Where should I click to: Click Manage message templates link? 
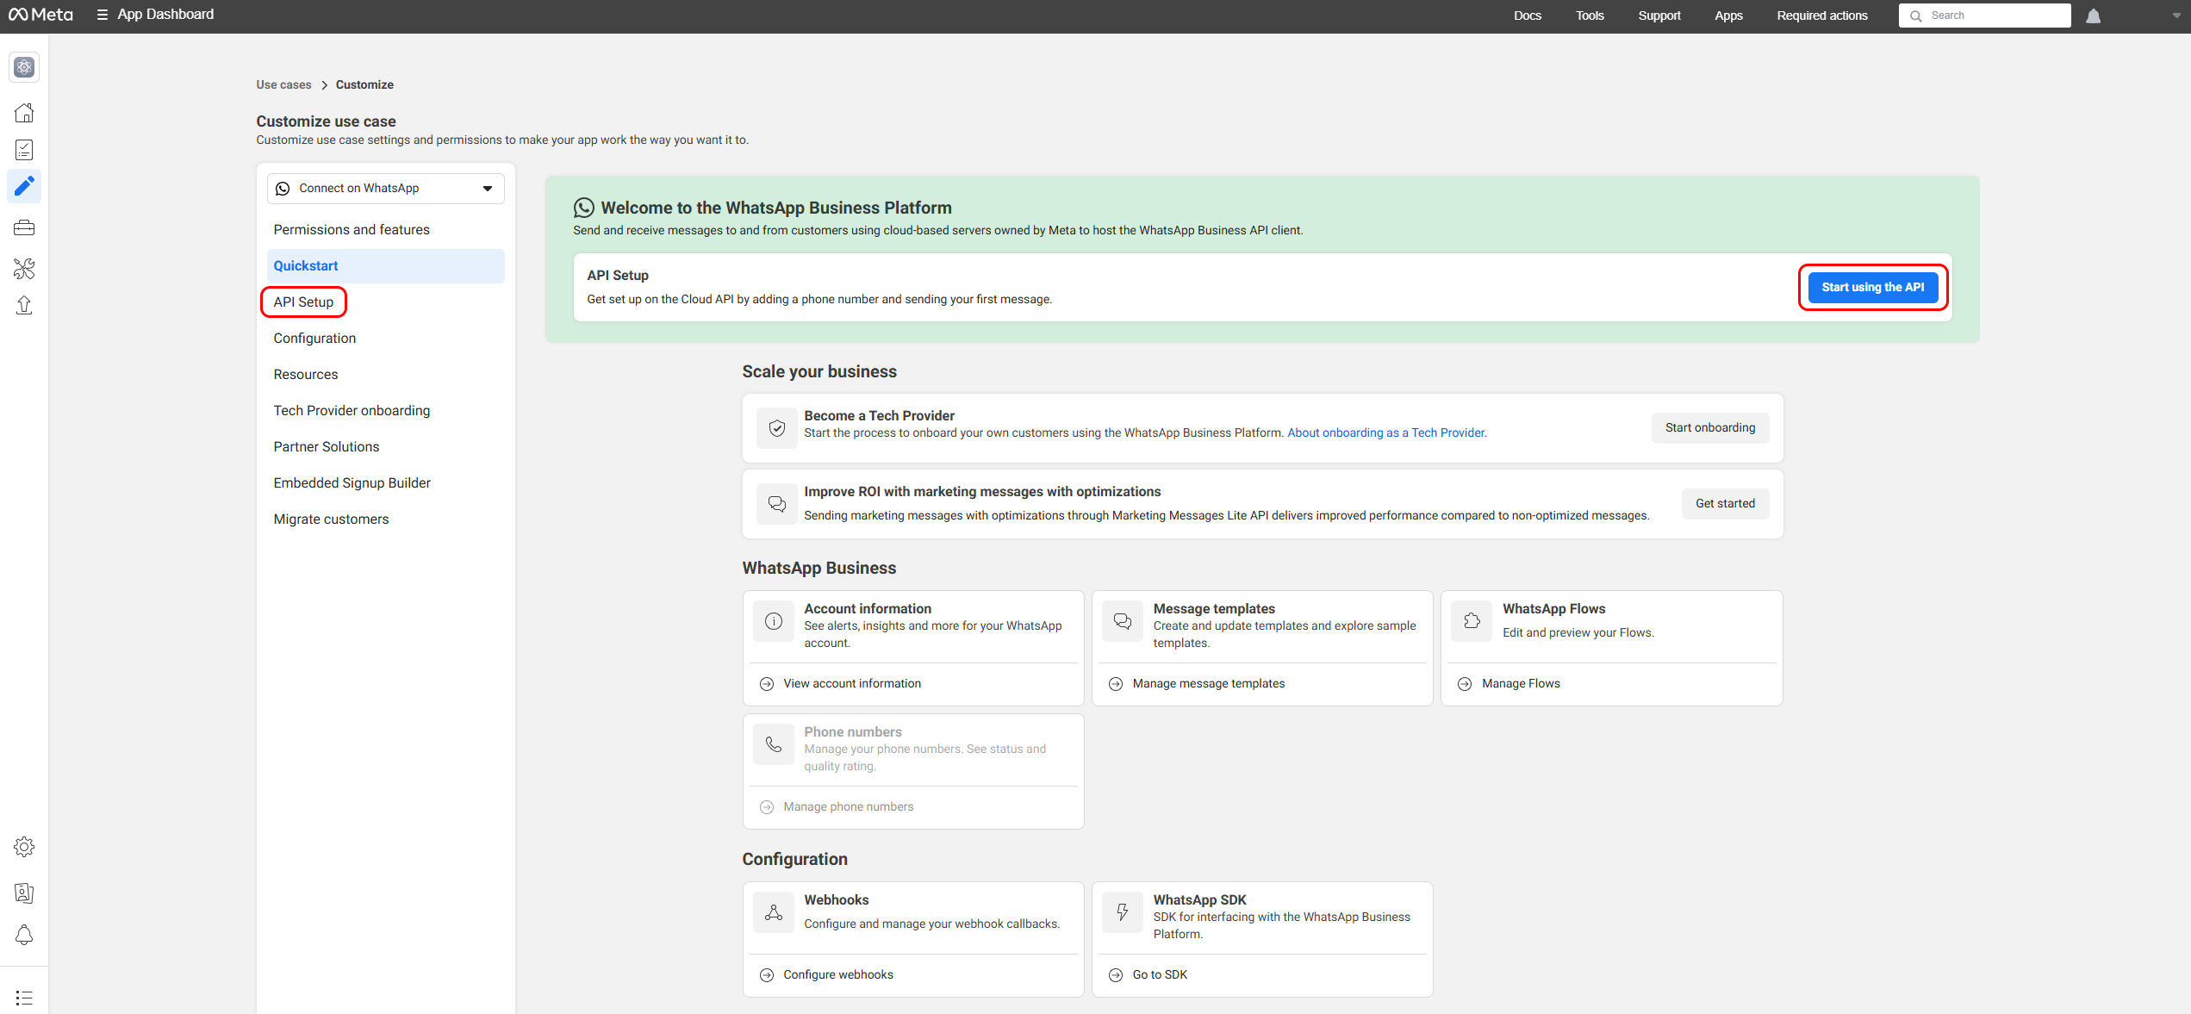[1208, 684]
